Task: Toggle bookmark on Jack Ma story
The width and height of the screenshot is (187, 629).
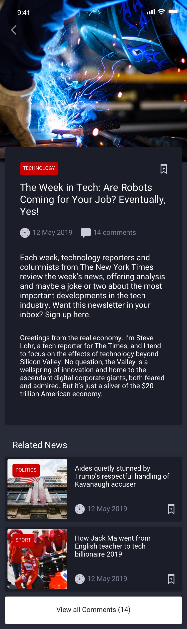Action: tap(171, 579)
